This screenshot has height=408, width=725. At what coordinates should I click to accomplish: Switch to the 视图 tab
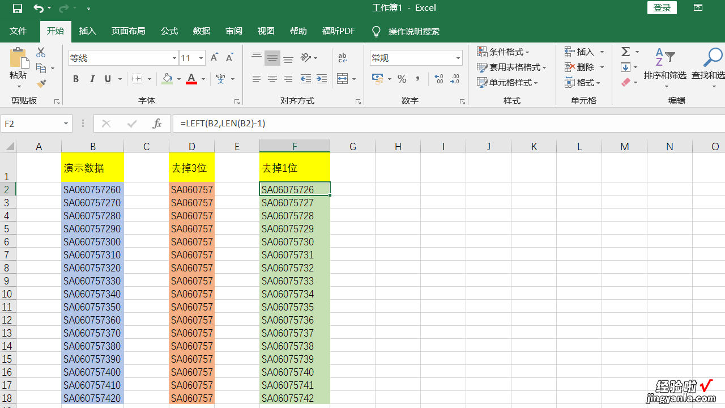point(266,31)
